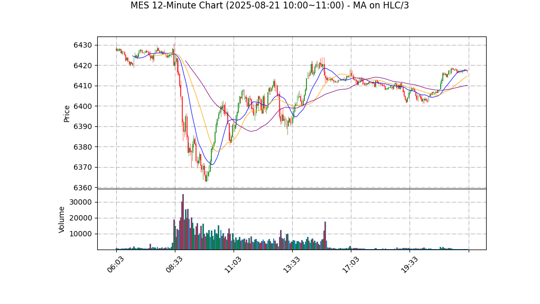Click the 10000 volume axis label
The height and width of the screenshot is (304, 540).
81,234
